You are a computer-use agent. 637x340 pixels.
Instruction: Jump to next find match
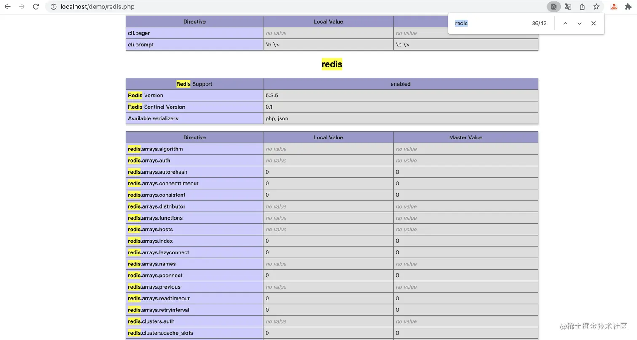(x=579, y=24)
